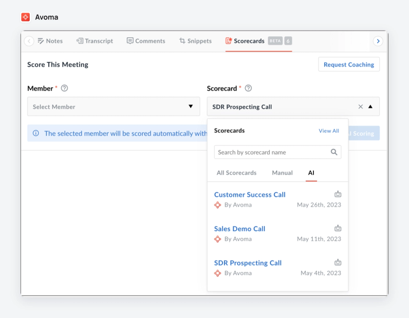
Task: Click the date May 4th, 2023
Action: tap(321, 273)
